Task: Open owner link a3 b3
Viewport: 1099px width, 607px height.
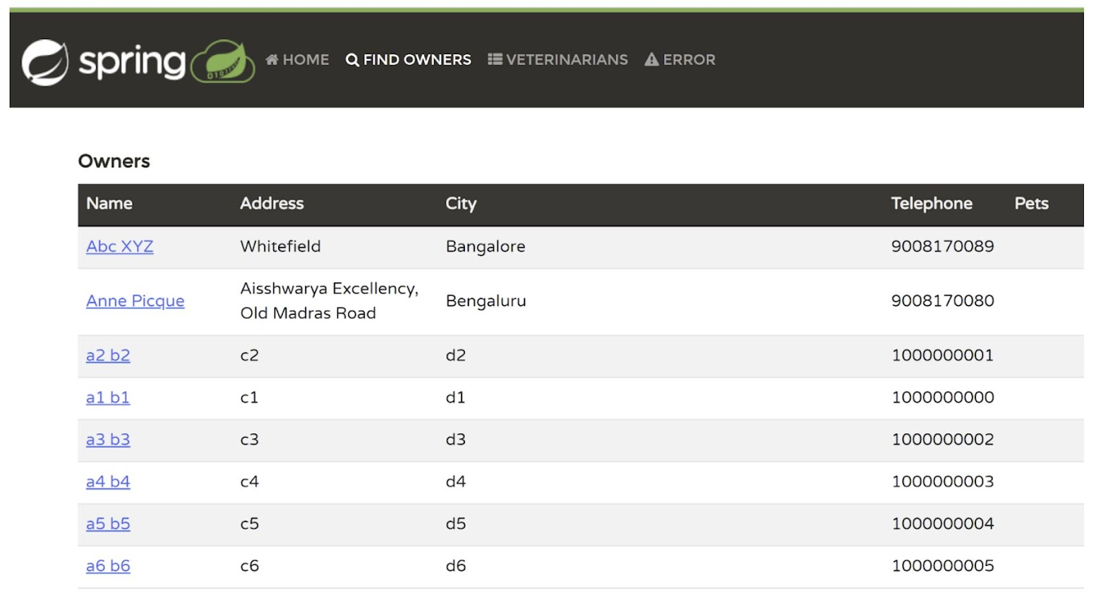Action: 108,440
